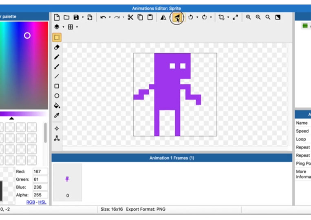The height and width of the screenshot is (220, 311).
Task: Rotate sprite counter-clockwise
Action: (191, 17)
